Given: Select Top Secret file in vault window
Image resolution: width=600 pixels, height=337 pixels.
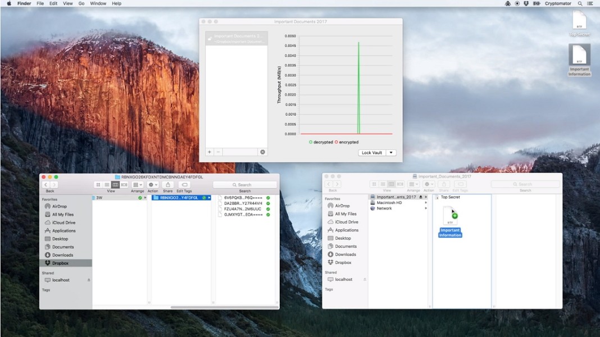Looking at the screenshot, I should tap(450, 197).
